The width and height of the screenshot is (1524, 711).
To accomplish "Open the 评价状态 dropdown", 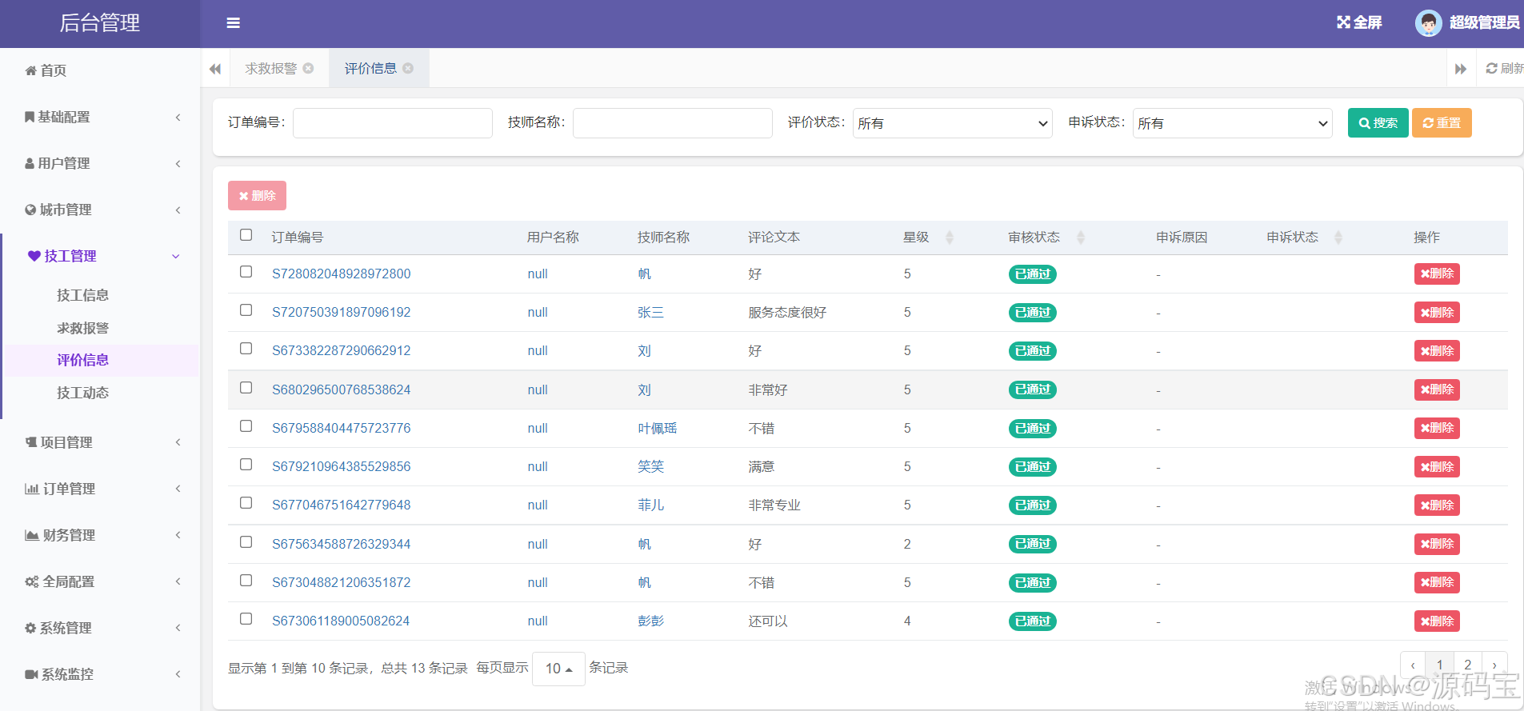I will click(x=952, y=123).
